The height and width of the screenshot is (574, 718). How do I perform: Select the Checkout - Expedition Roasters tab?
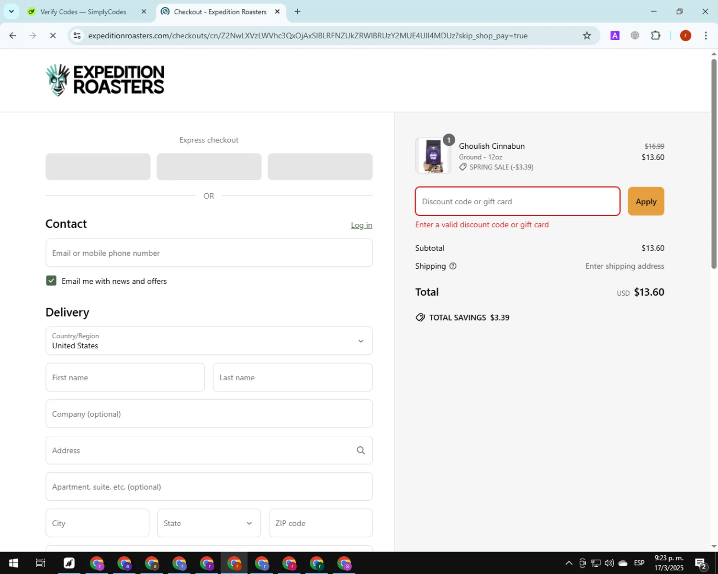click(x=220, y=12)
